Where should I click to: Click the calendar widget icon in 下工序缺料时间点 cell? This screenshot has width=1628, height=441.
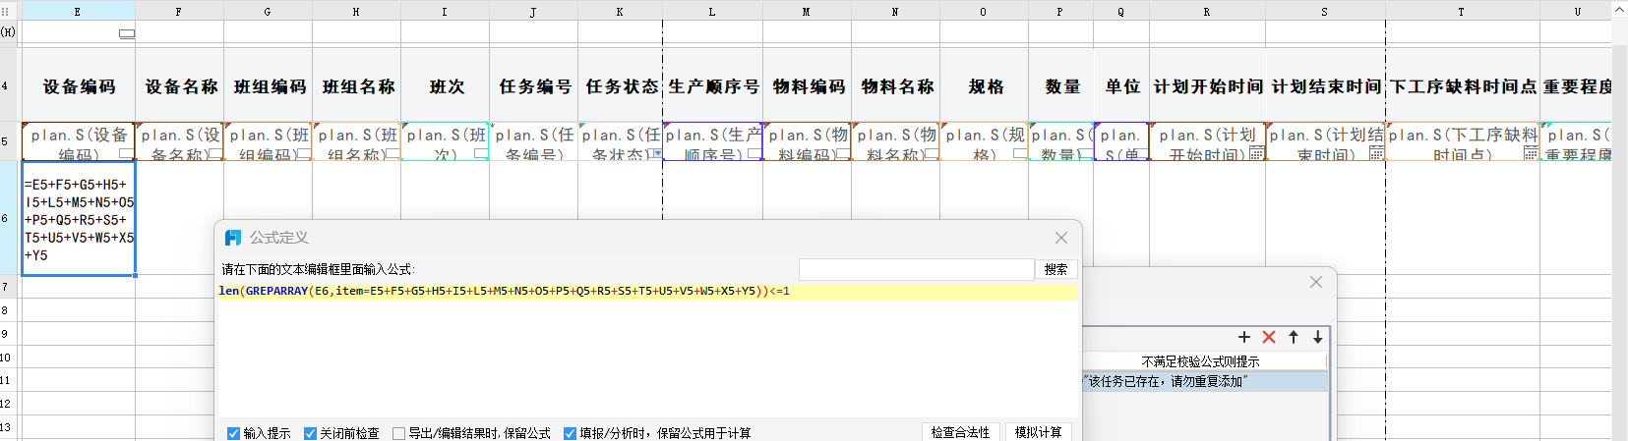pyautogui.click(x=1531, y=153)
